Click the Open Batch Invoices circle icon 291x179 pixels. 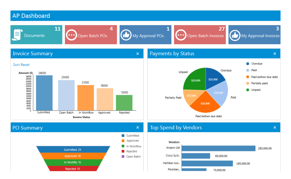(x=180, y=35)
